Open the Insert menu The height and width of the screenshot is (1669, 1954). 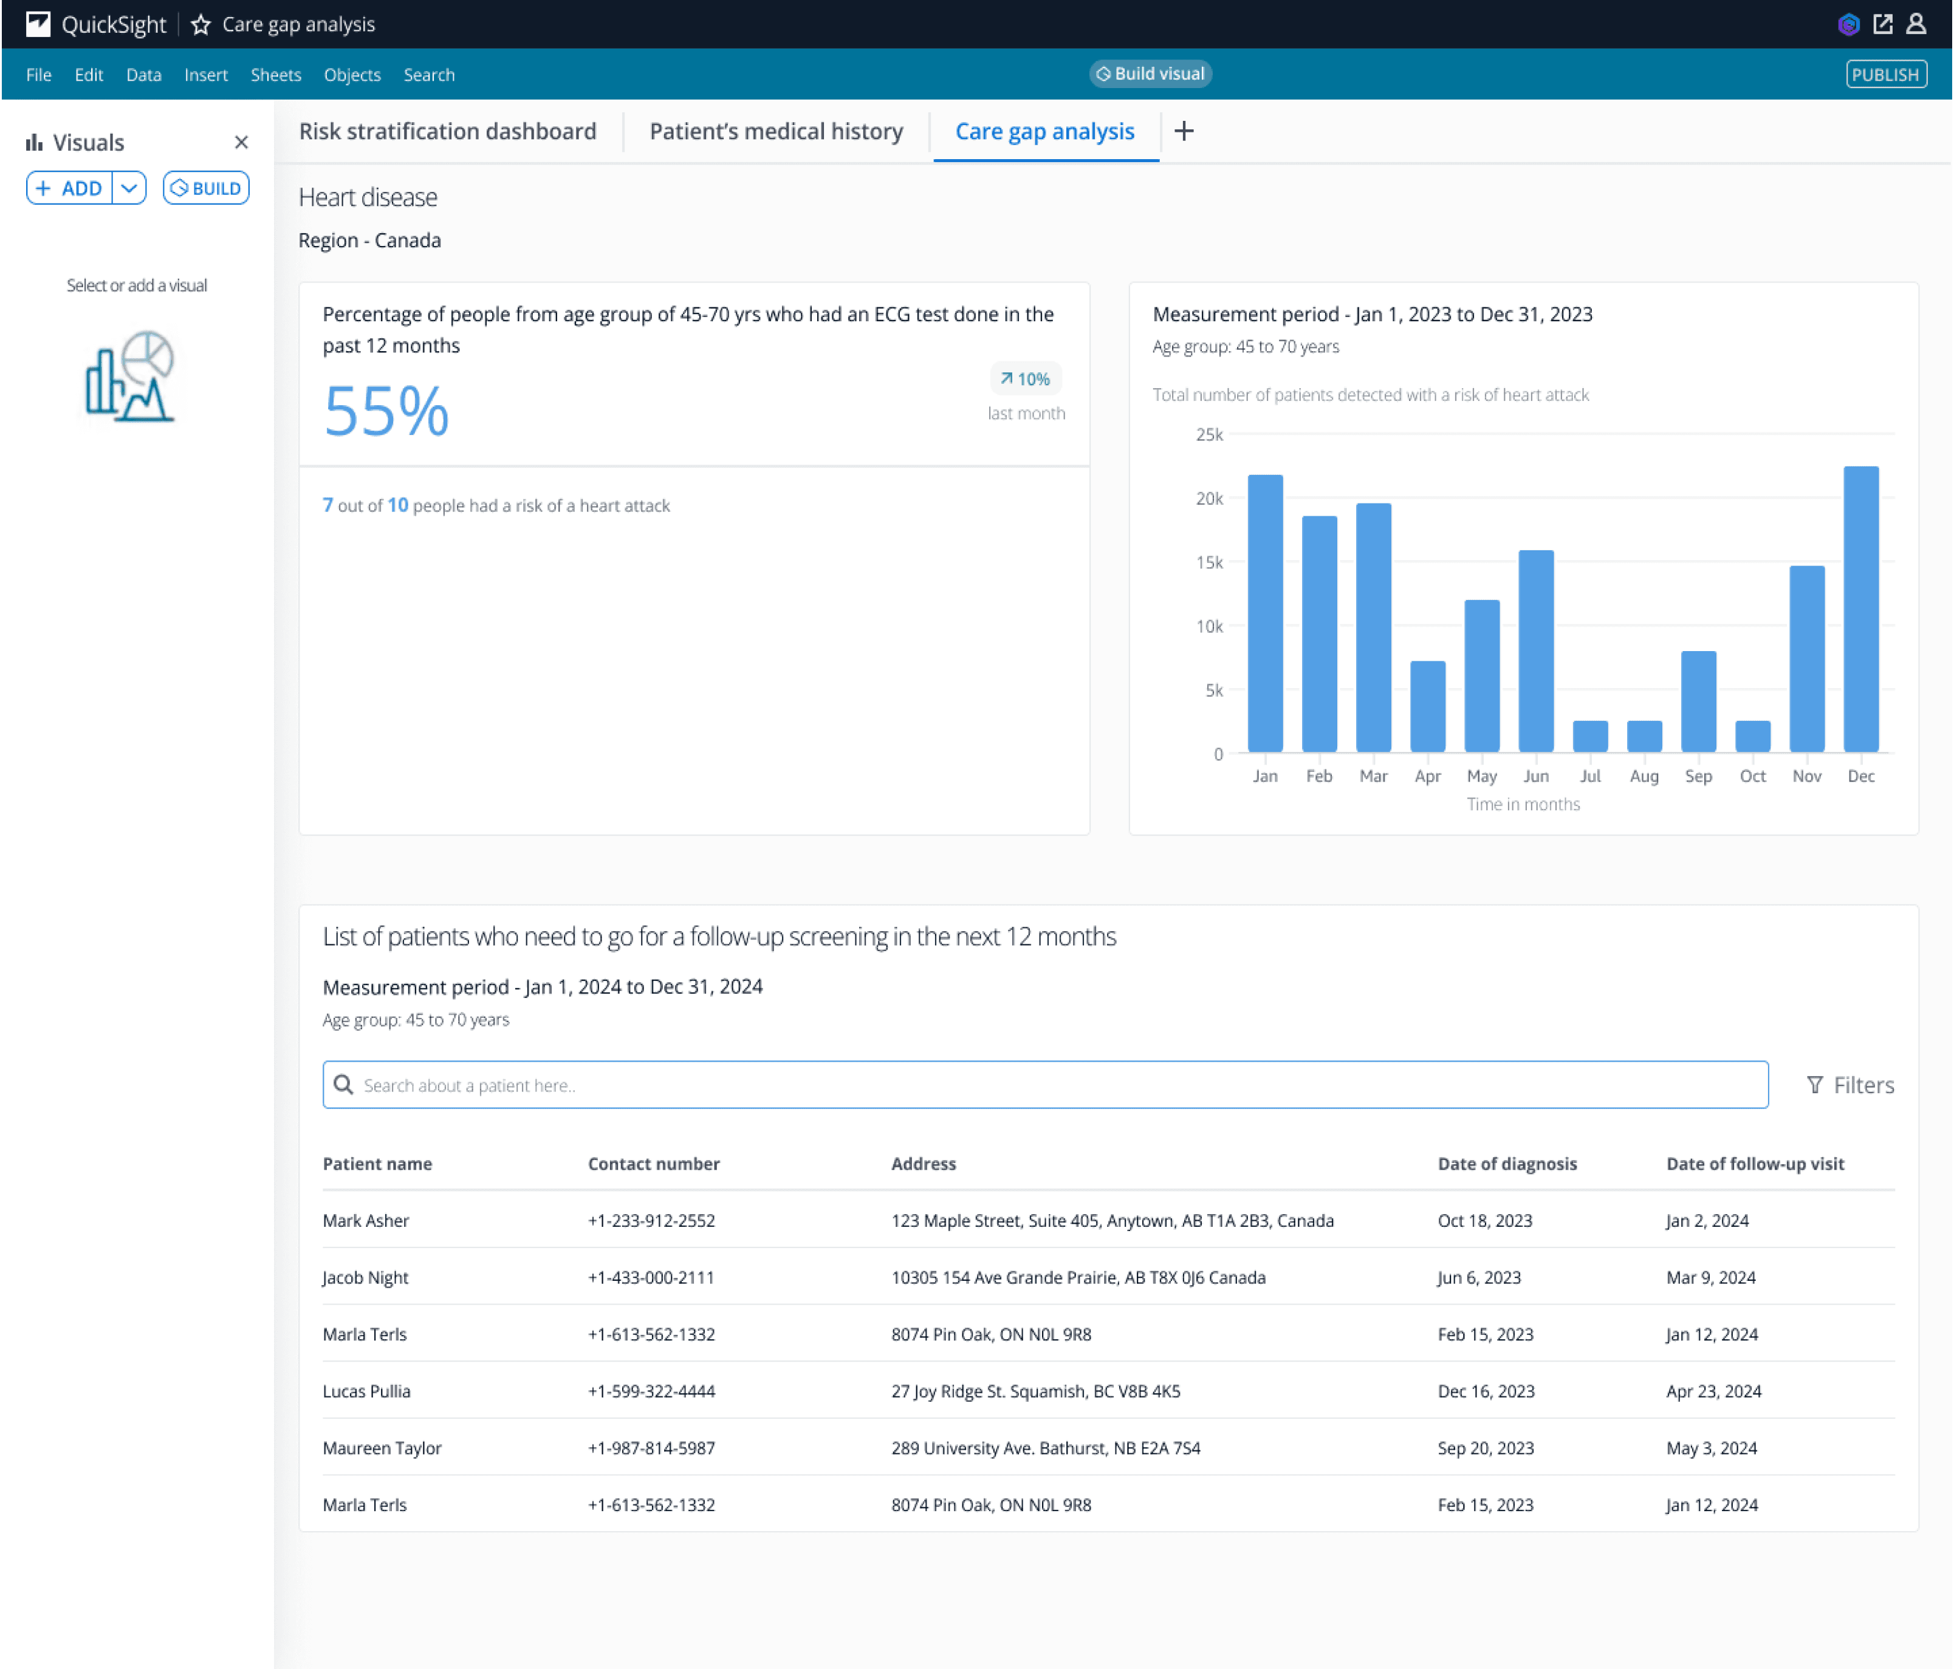pyautogui.click(x=205, y=75)
